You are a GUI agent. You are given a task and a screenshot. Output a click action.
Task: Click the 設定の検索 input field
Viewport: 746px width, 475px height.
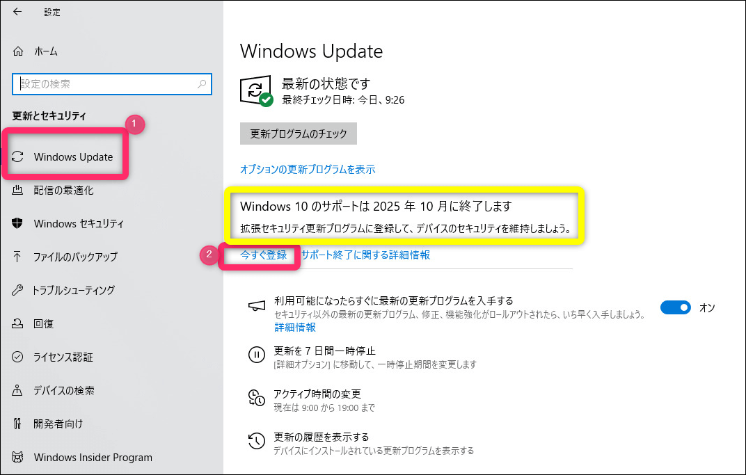click(112, 84)
